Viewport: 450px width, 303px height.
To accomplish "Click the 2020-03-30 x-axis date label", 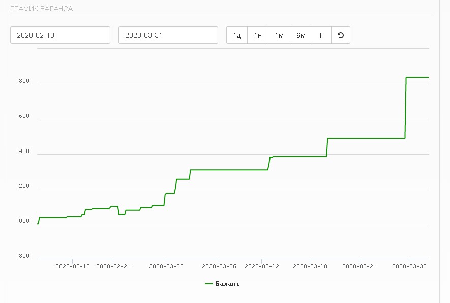I will click(x=409, y=266).
